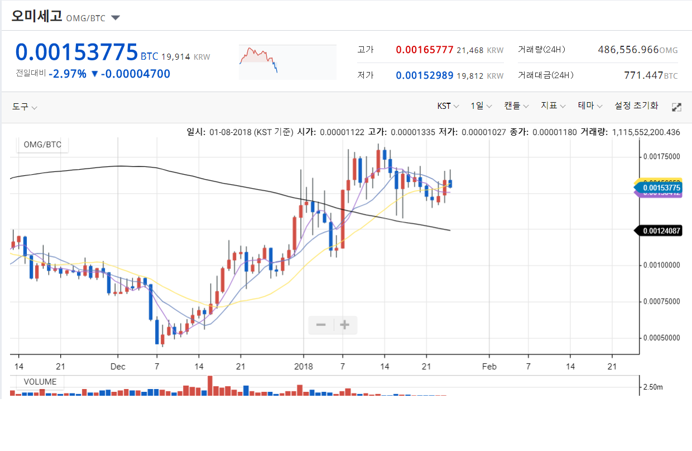Image resolution: width=692 pixels, height=451 pixels.
Task: Zoom out chart with minus button
Action: coord(321,325)
